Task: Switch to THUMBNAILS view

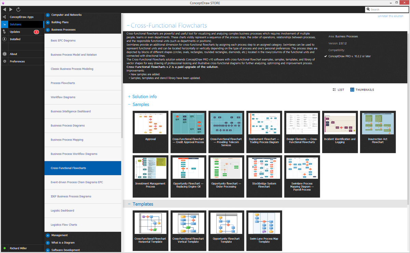Action: pyautogui.click(x=362, y=90)
